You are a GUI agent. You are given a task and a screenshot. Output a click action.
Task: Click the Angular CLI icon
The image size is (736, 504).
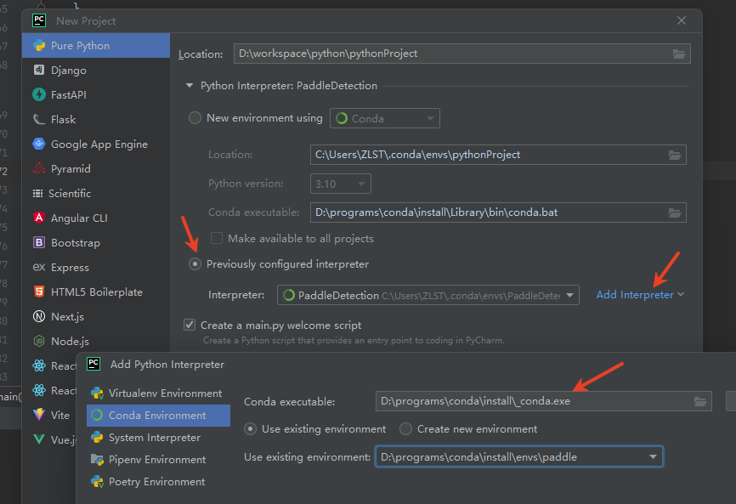coord(39,218)
